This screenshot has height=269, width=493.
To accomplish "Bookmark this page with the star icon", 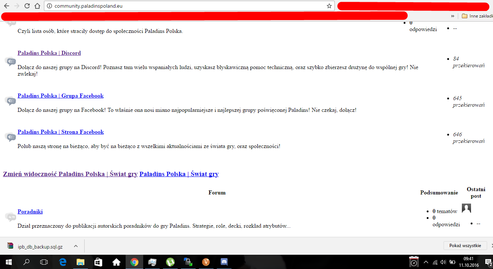I will (x=329, y=6).
